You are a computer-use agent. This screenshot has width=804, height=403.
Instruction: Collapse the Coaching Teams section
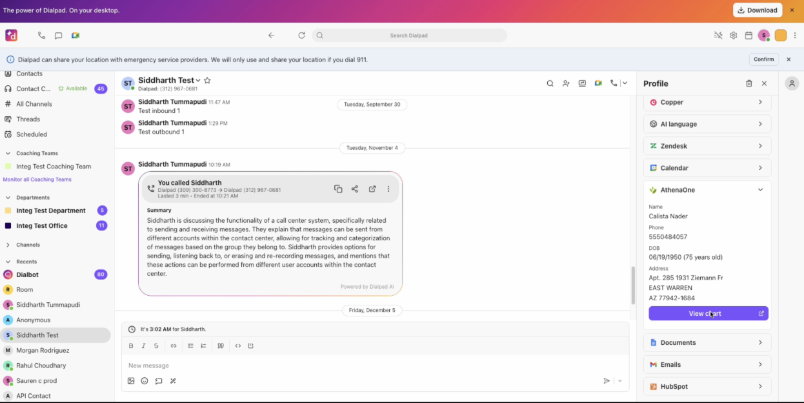pyautogui.click(x=8, y=154)
